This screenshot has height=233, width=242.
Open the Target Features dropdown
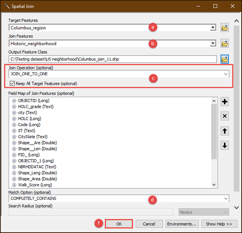213,28
